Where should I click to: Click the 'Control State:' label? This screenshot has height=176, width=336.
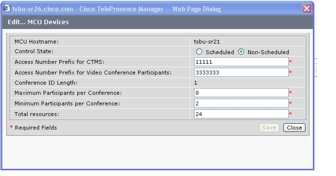click(34, 51)
